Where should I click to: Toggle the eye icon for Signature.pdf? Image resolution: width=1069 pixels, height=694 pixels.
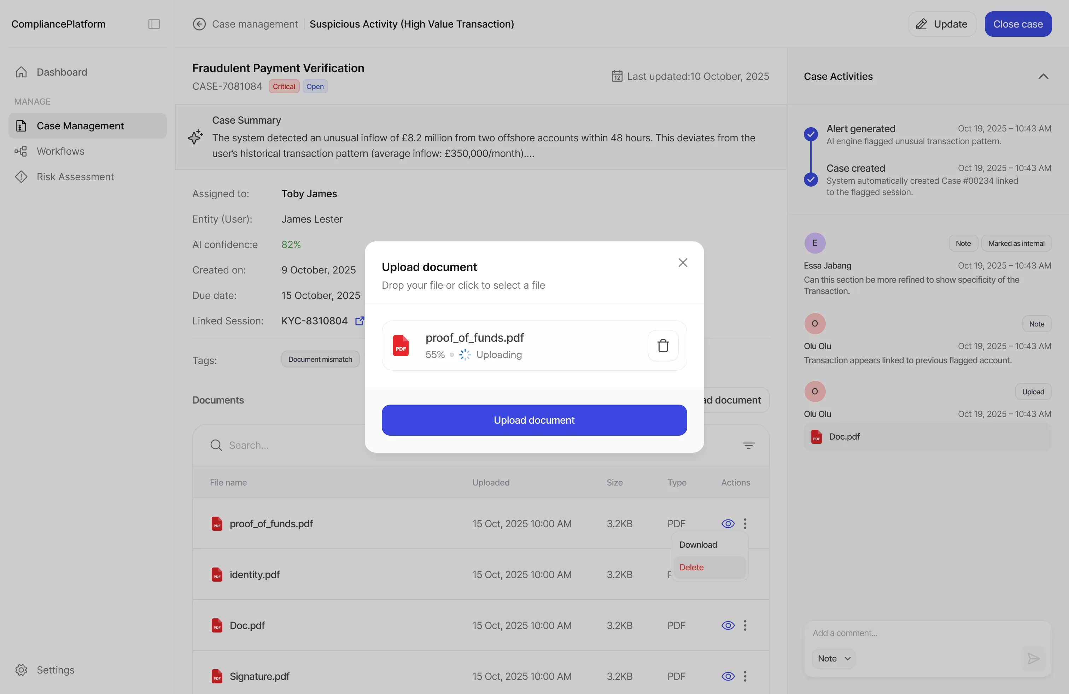click(x=728, y=676)
